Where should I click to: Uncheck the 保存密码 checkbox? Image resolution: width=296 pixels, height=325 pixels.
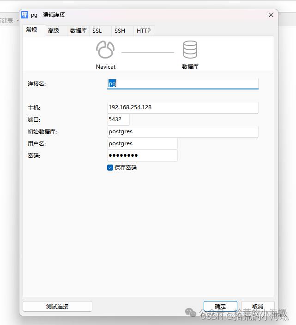click(x=110, y=167)
